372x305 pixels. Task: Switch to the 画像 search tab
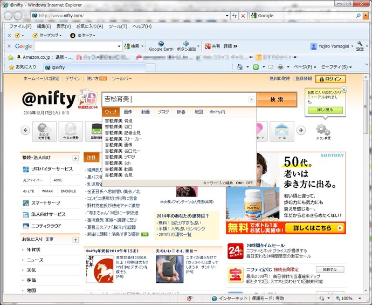[x=128, y=112]
